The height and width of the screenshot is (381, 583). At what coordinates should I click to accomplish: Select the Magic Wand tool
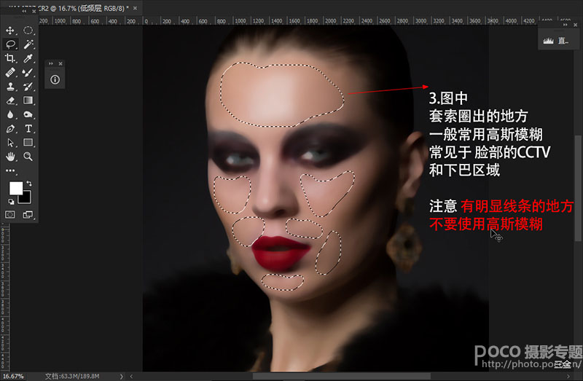[28, 44]
